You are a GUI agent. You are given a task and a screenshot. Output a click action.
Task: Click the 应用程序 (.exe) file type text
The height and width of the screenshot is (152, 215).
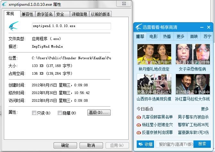[x=46, y=39]
